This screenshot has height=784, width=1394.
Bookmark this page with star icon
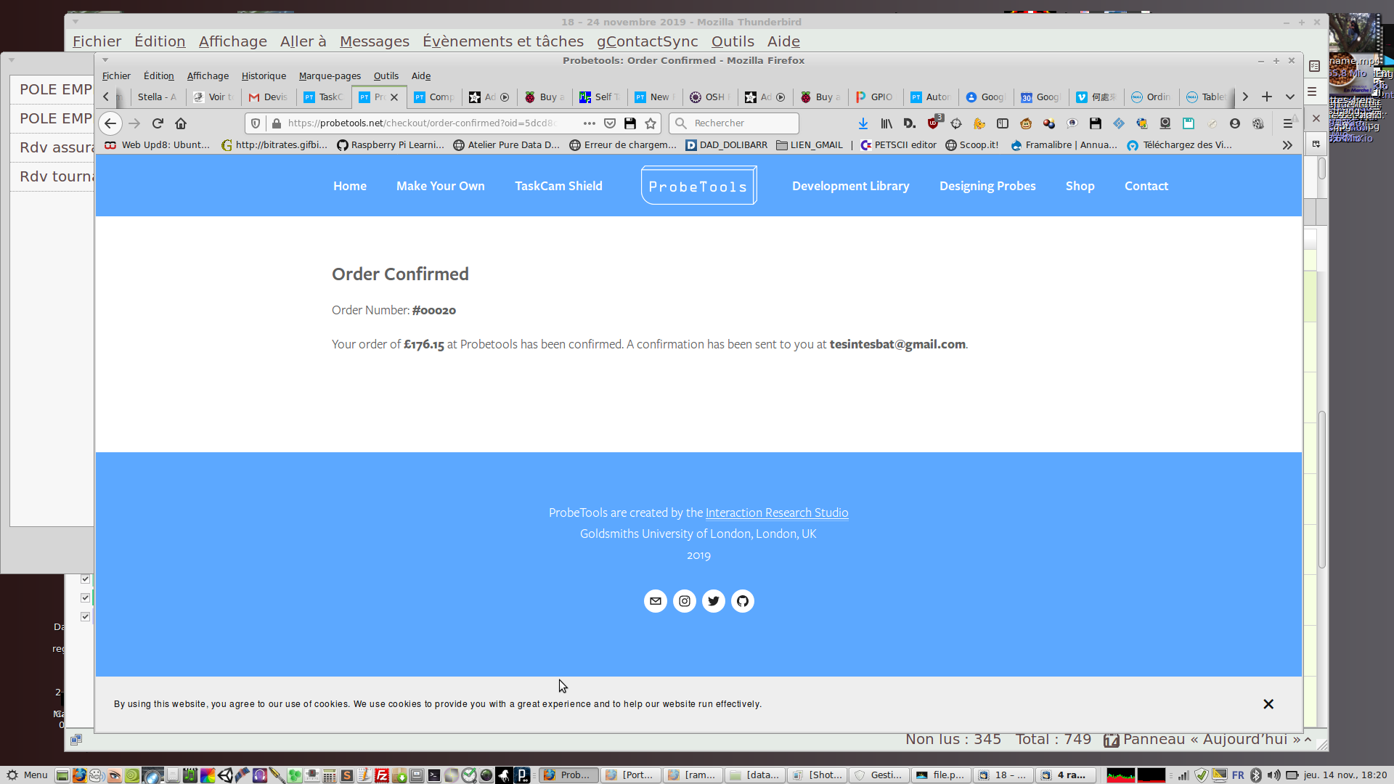651,123
